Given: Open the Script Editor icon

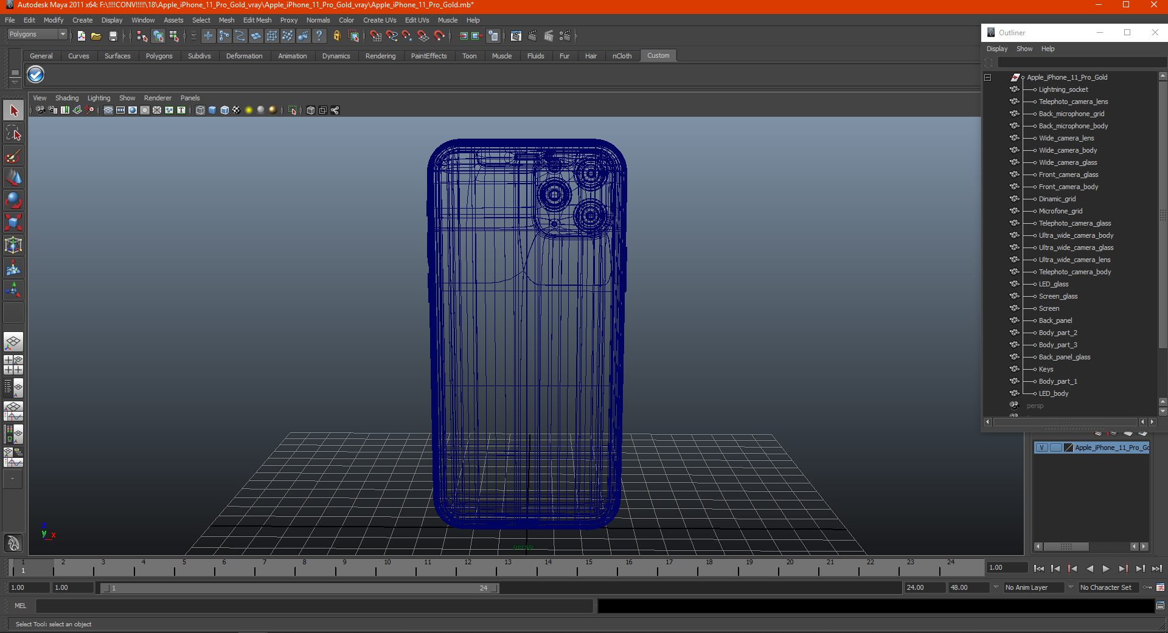Looking at the screenshot, I should 1160,606.
